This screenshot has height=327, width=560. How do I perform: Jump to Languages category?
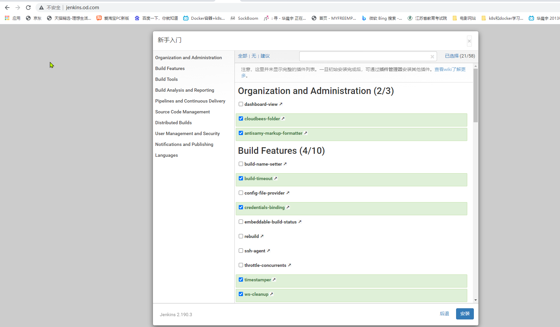coord(166,155)
